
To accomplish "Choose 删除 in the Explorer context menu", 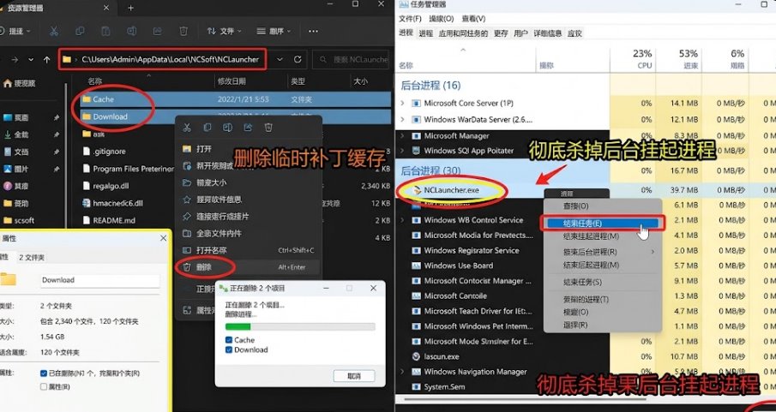I will click(204, 267).
